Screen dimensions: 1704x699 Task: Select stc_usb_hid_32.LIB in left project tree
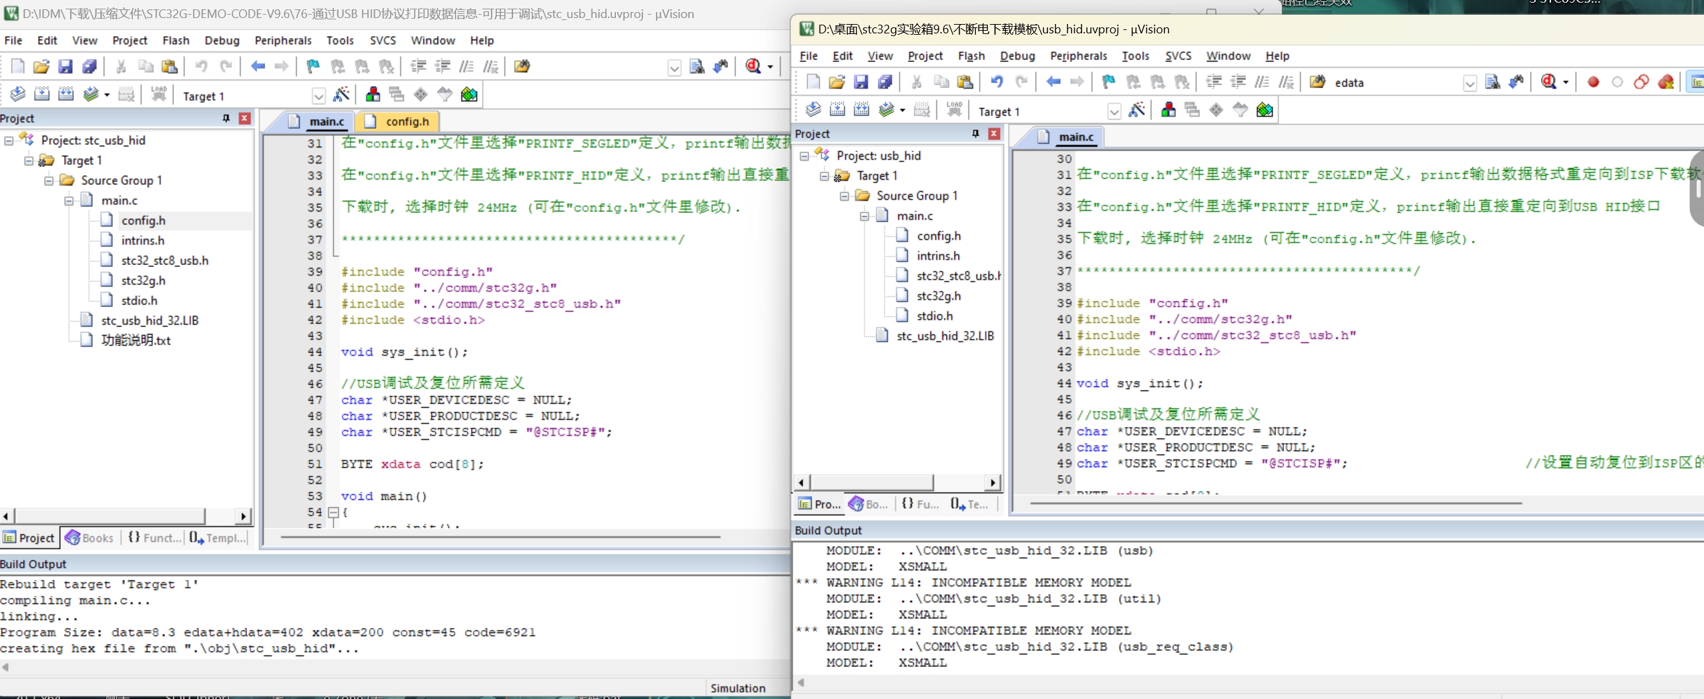tap(150, 320)
